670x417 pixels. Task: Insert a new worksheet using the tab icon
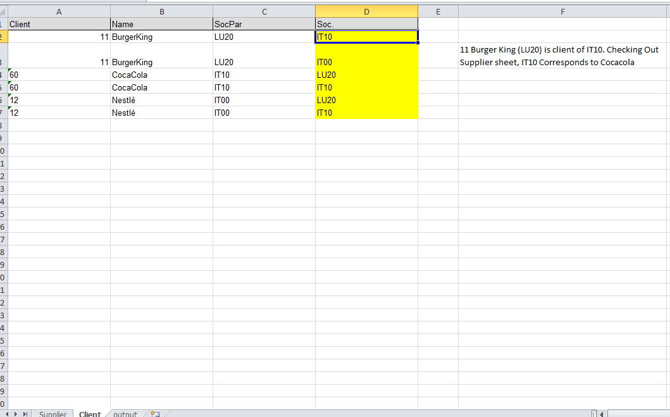(x=155, y=414)
